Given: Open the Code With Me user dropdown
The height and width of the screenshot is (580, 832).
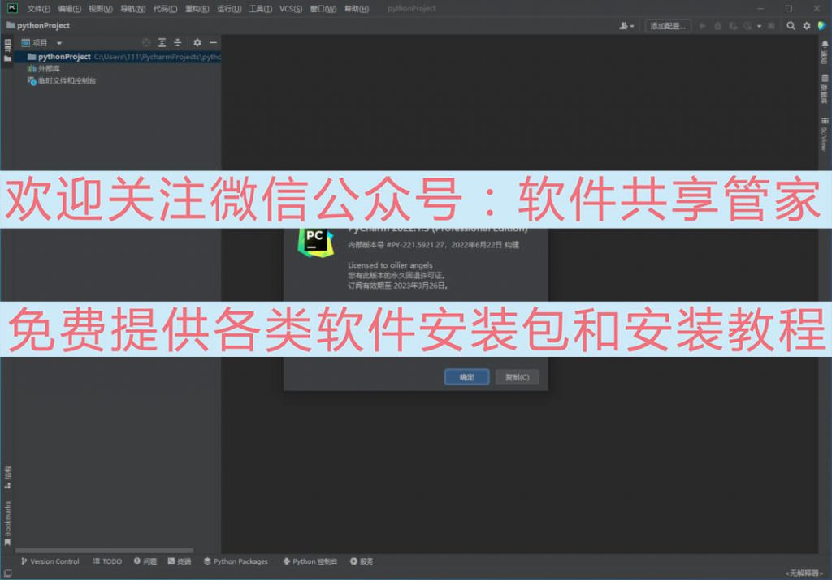Looking at the screenshot, I should point(626,25).
